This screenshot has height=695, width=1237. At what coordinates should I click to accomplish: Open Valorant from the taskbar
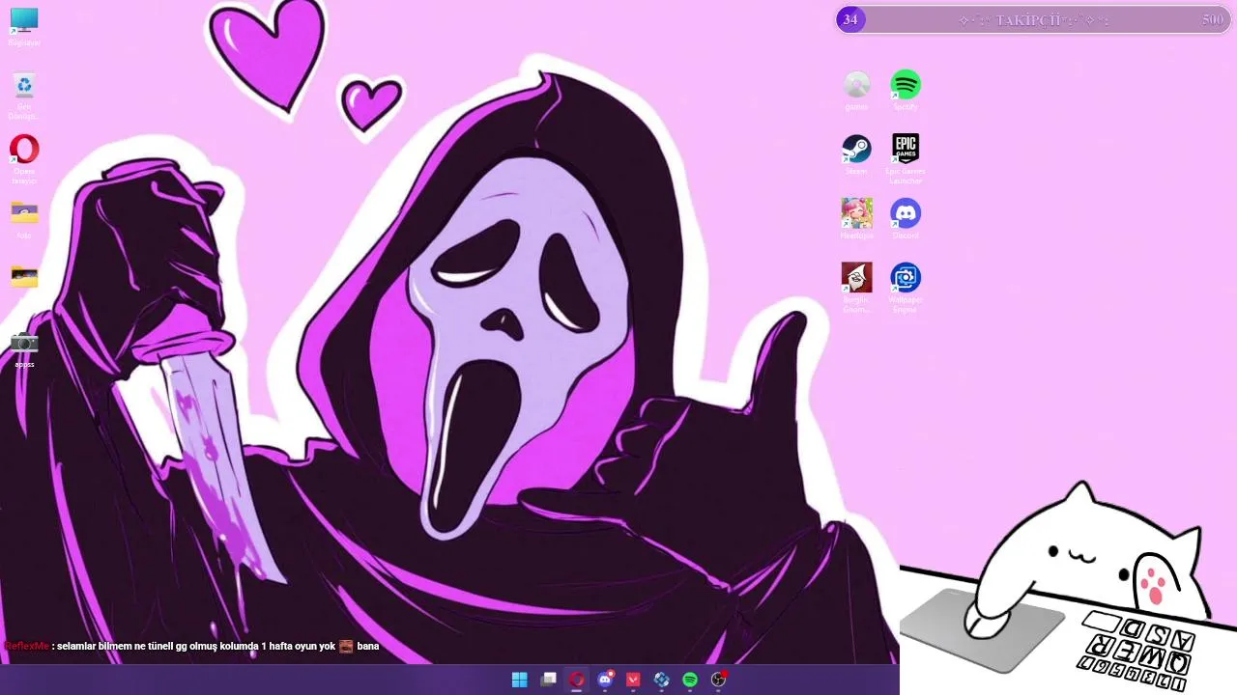click(633, 680)
